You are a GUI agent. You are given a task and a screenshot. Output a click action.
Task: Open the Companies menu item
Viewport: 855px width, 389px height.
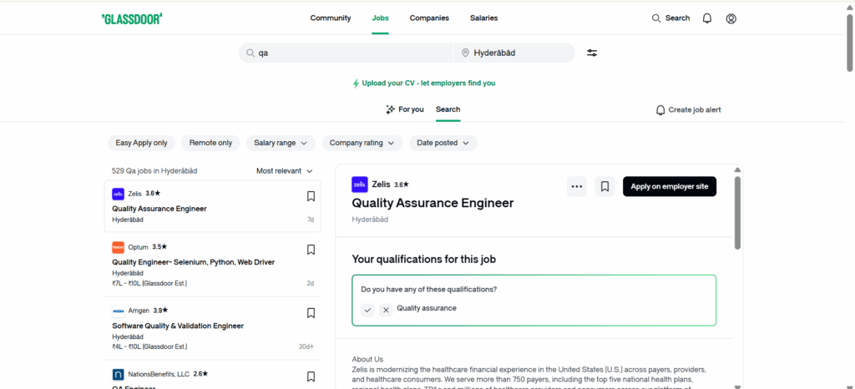tap(429, 18)
